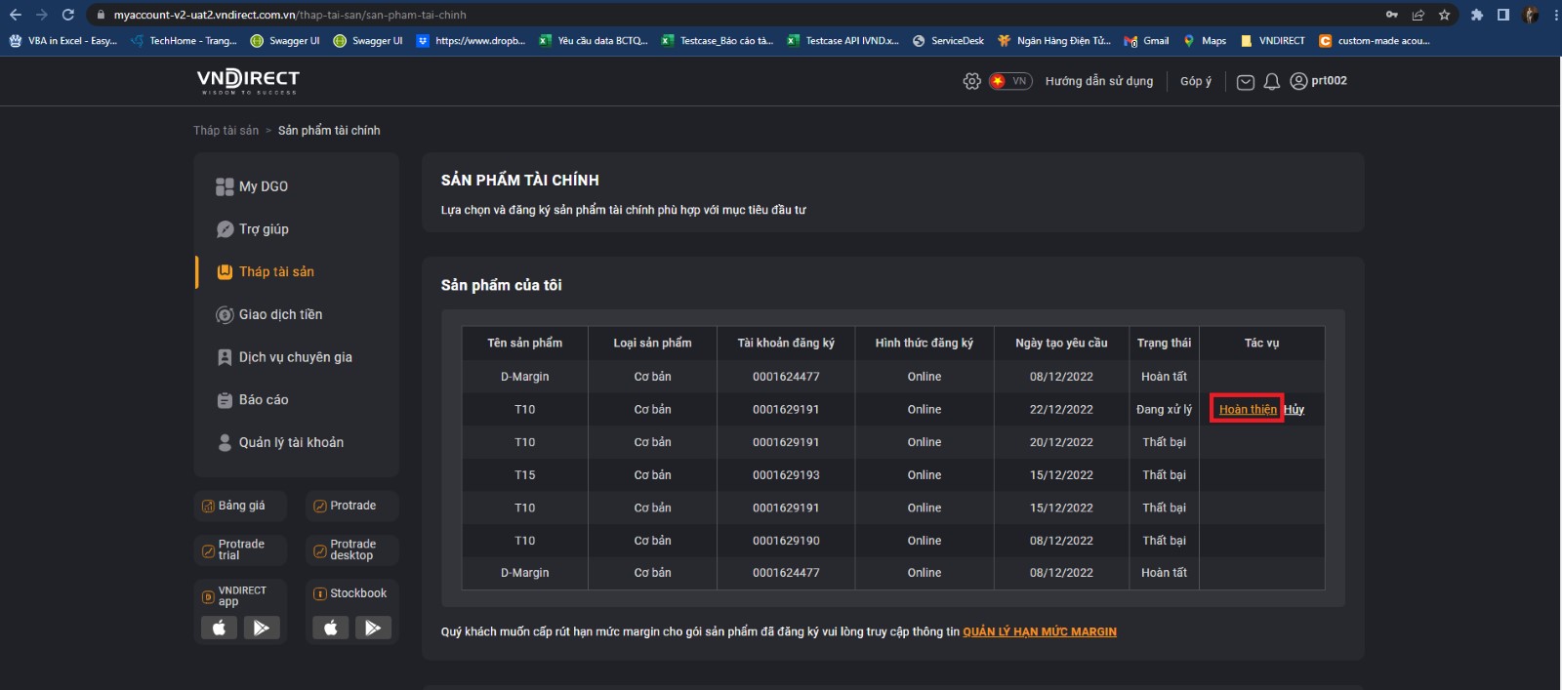The height and width of the screenshot is (690, 1562).
Task: Open the prt002 user account menu
Action: pyautogui.click(x=1319, y=81)
